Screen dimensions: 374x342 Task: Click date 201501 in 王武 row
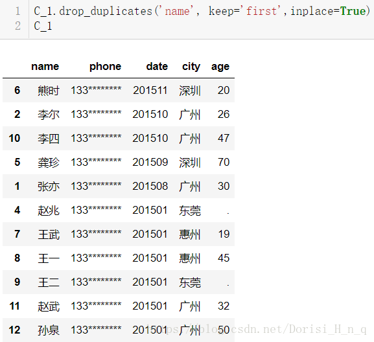[x=150, y=234]
